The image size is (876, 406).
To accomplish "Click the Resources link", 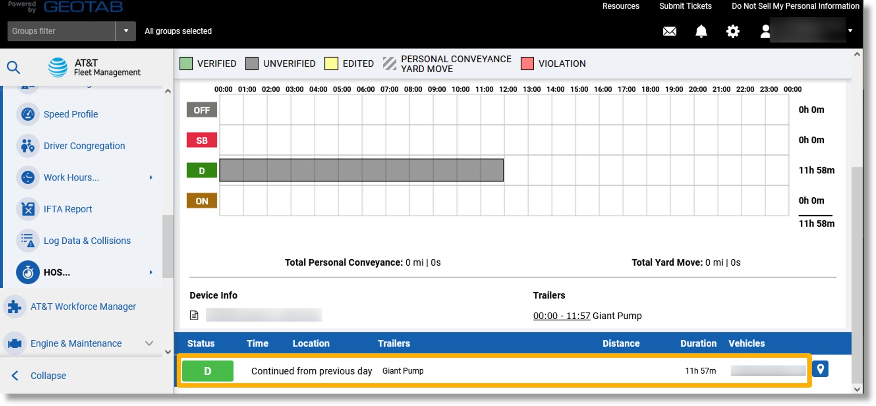I will (620, 6).
